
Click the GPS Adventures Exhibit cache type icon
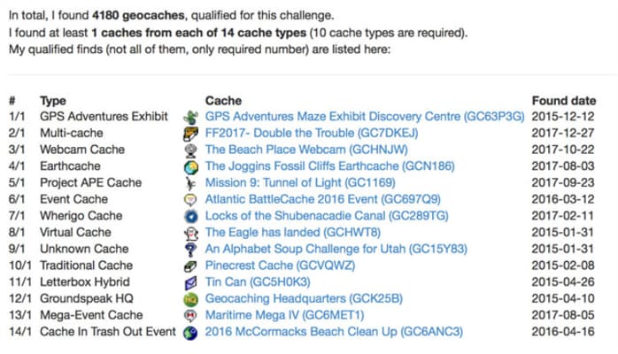[x=189, y=117]
